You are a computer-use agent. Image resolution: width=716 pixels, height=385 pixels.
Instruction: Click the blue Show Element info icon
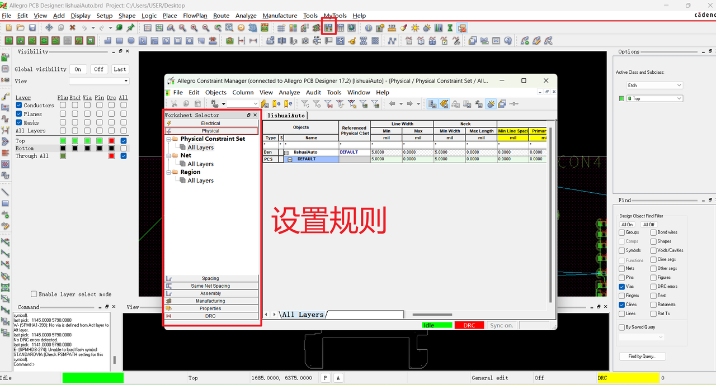tap(368, 27)
